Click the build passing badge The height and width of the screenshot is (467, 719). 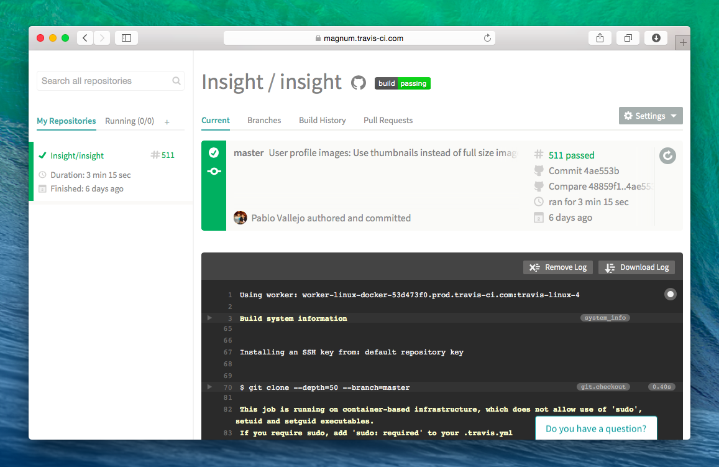(x=403, y=83)
